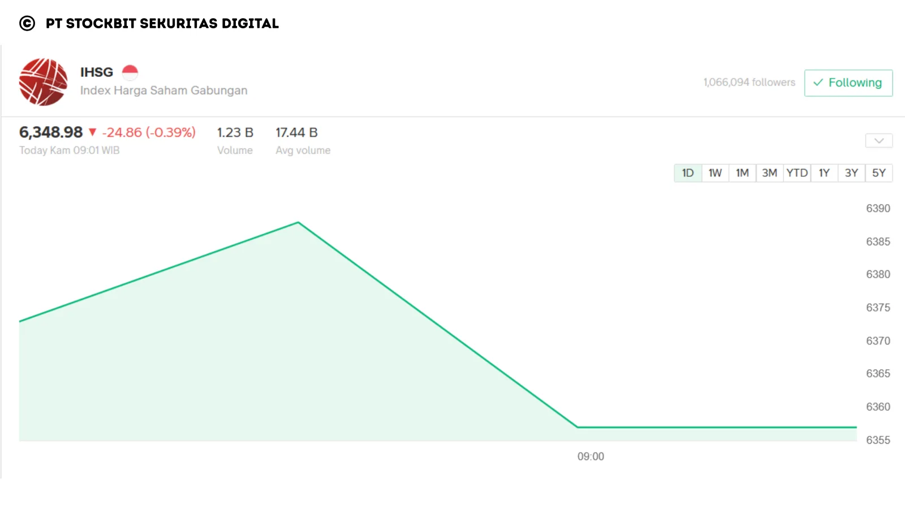The height and width of the screenshot is (509, 905).
Task: Click the -24.86 (-0.39%) change value
Action: pos(149,132)
